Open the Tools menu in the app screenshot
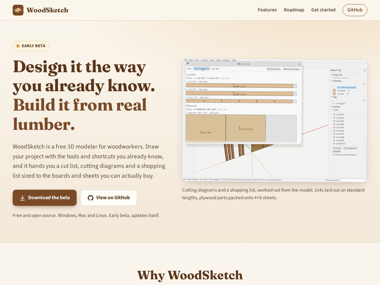The image size is (380, 285). tap(218, 60)
